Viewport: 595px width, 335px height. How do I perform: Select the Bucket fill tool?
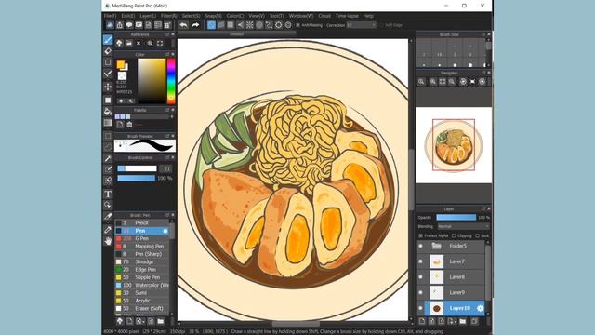(108, 112)
